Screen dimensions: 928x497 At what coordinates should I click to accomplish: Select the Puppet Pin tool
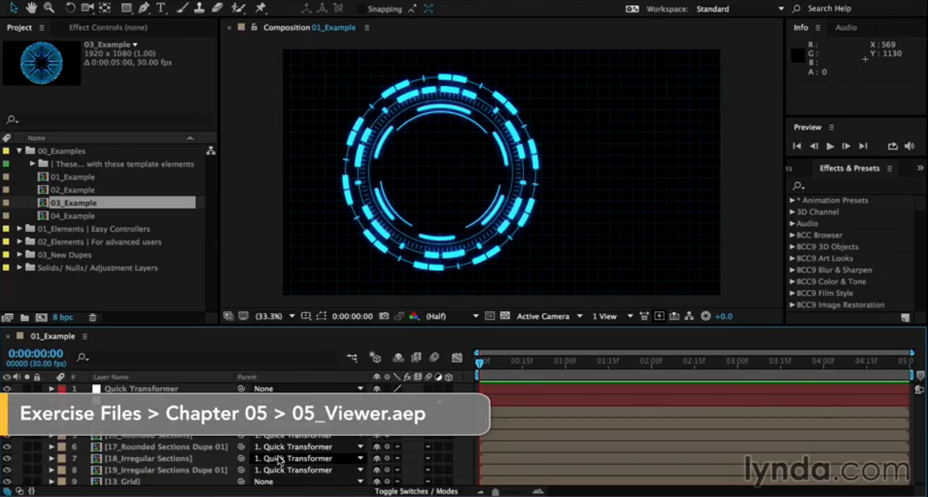coord(261,8)
